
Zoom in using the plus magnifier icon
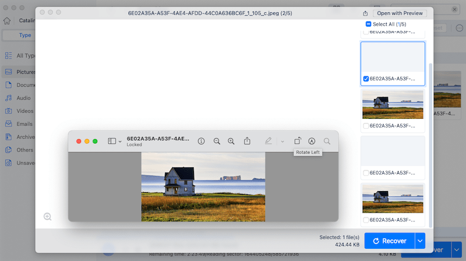click(x=231, y=141)
